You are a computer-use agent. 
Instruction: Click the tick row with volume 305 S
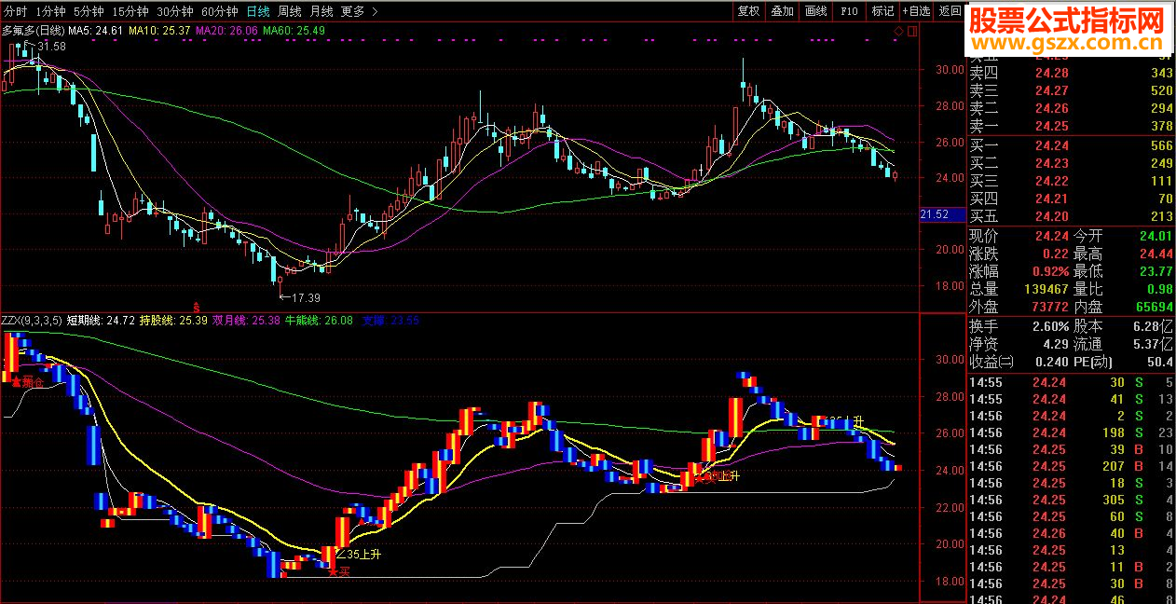coord(1072,500)
